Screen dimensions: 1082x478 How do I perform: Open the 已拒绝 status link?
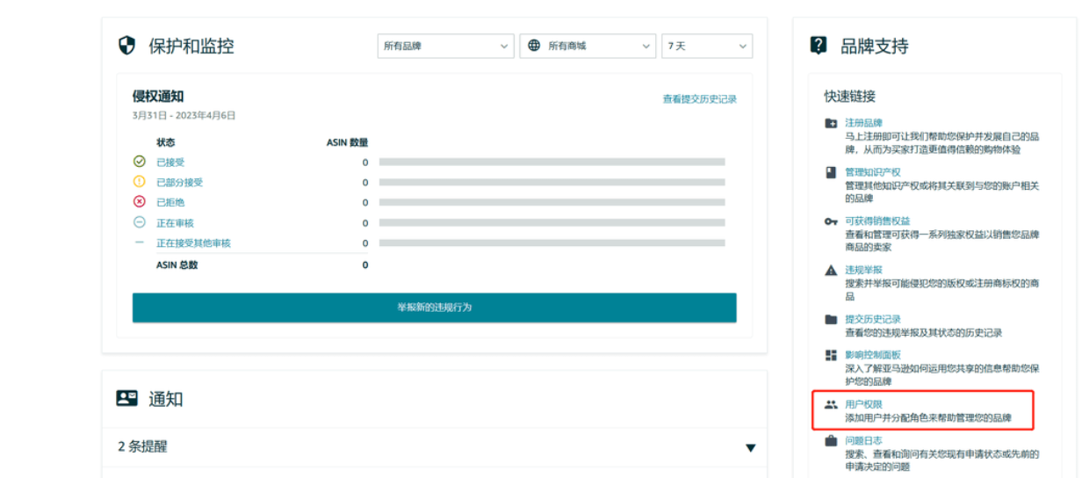(170, 203)
